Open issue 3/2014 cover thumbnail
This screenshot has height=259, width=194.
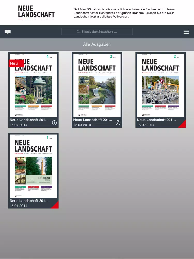97,85
